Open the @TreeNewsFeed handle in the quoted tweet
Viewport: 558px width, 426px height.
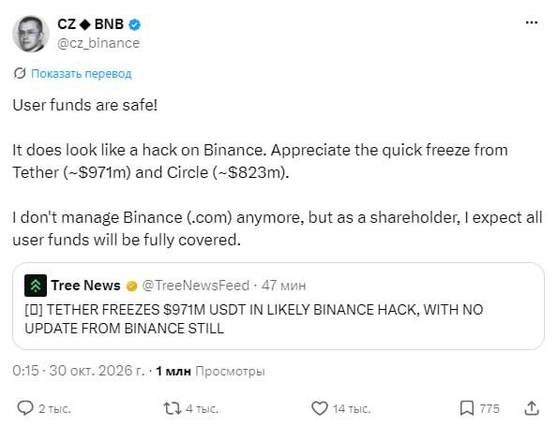(195, 286)
